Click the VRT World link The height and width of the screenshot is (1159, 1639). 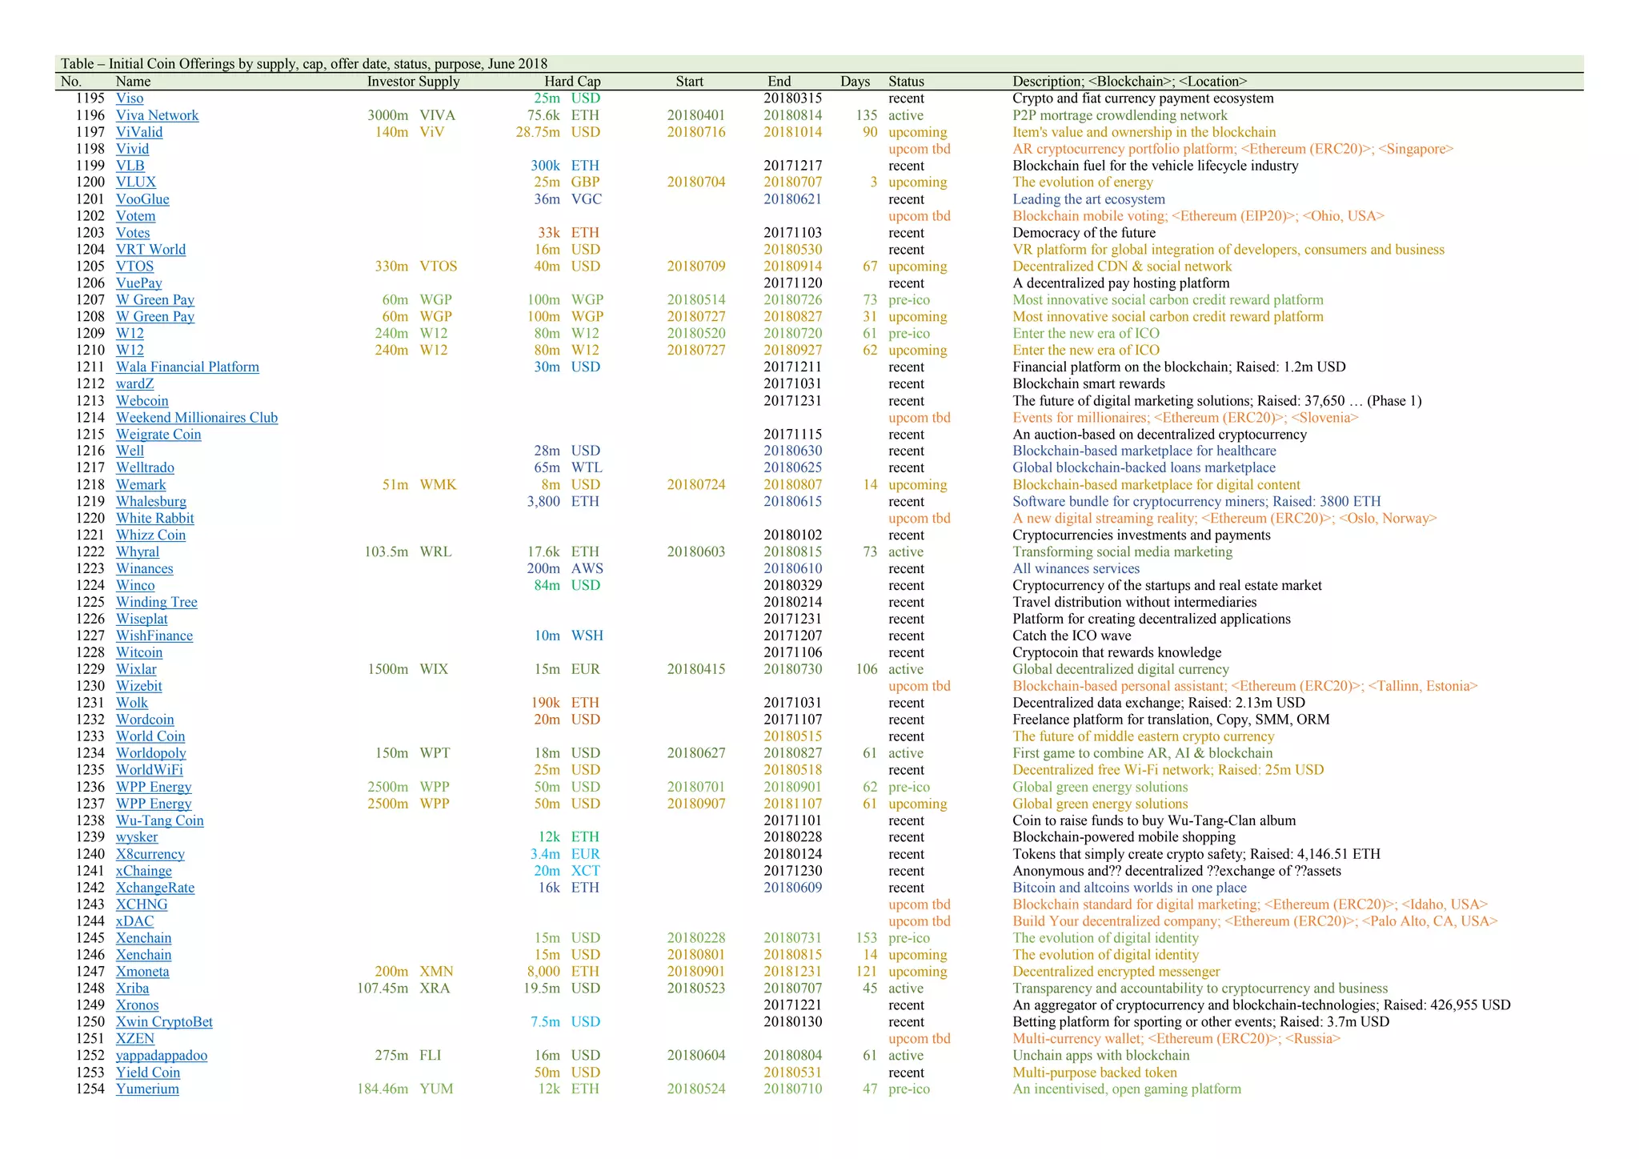[x=150, y=250]
